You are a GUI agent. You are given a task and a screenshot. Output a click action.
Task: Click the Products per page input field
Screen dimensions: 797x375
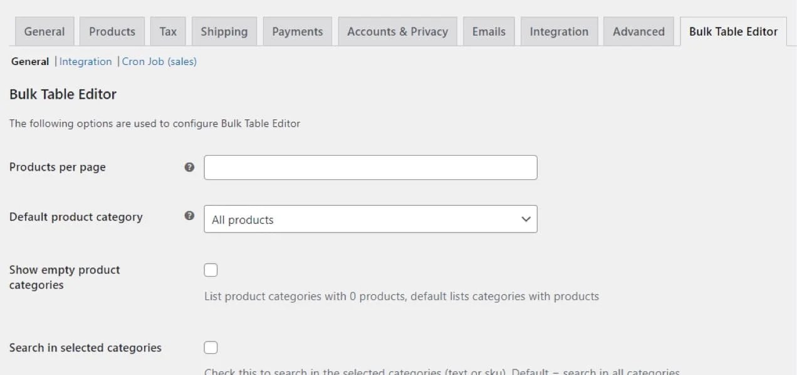pyautogui.click(x=370, y=167)
